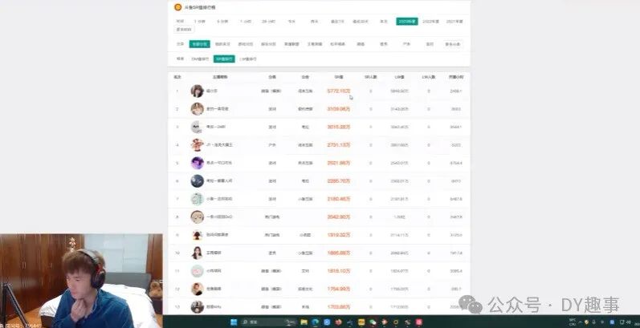Click the SR value 2731.13万
Image resolution: width=640 pixels, height=328 pixels.
pyautogui.click(x=338, y=144)
